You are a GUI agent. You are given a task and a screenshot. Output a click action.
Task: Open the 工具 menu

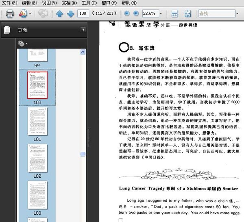tap(89, 3)
